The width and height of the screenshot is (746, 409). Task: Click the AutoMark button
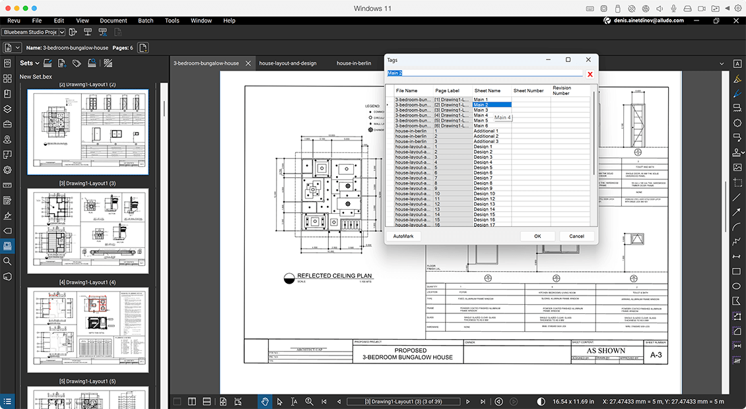coord(403,236)
